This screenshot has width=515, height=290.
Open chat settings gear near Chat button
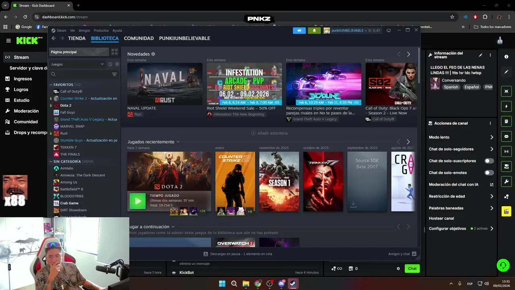pyautogui.click(x=398, y=269)
